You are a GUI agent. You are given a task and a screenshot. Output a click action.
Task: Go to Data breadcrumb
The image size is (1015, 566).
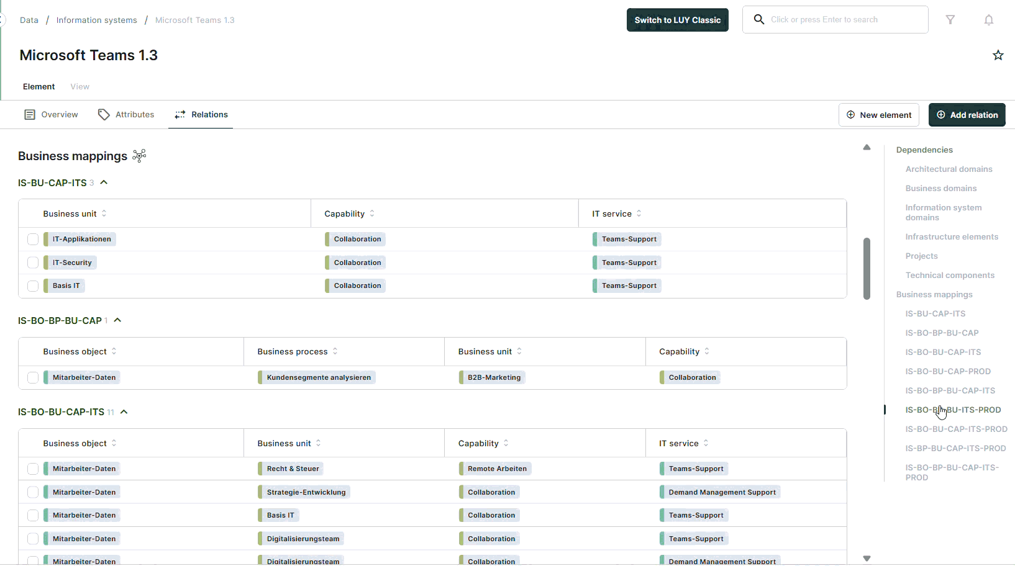point(29,20)
